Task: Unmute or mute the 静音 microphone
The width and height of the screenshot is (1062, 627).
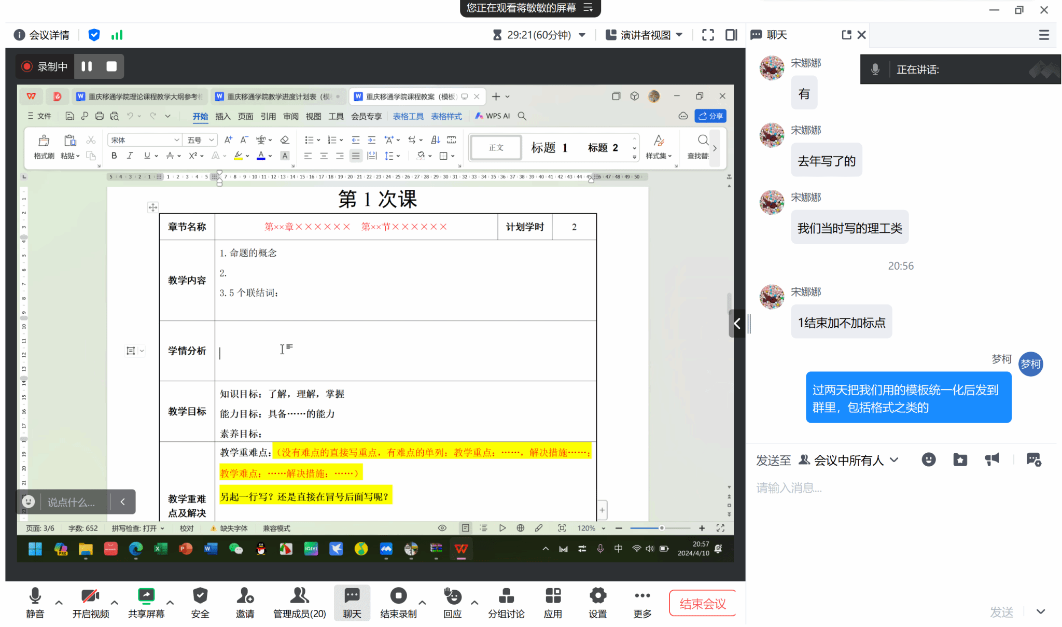Action: point(35,603)
